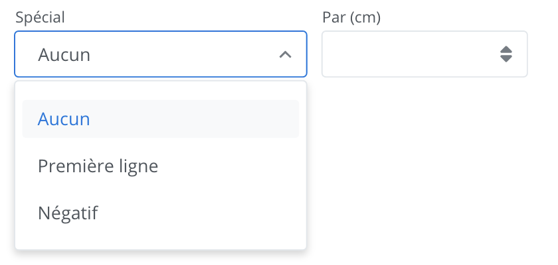The height and width of the screenshot is (265, 558).
Task: Select the highlighted blue Aucun entry
Action: click(x=64, y=119)
